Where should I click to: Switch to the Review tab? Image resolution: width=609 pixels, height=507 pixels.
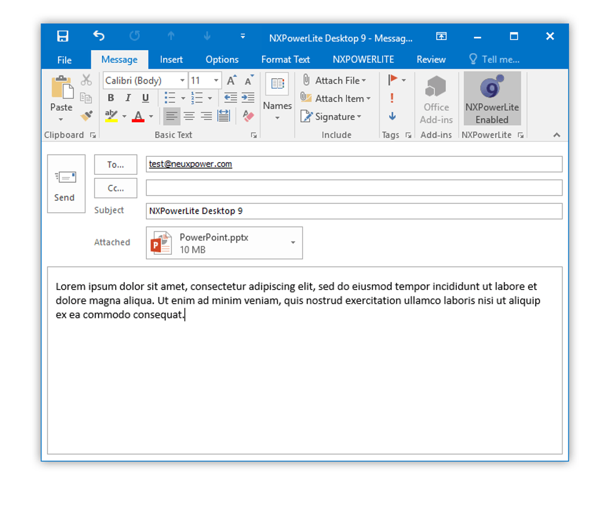coord(431,60)
